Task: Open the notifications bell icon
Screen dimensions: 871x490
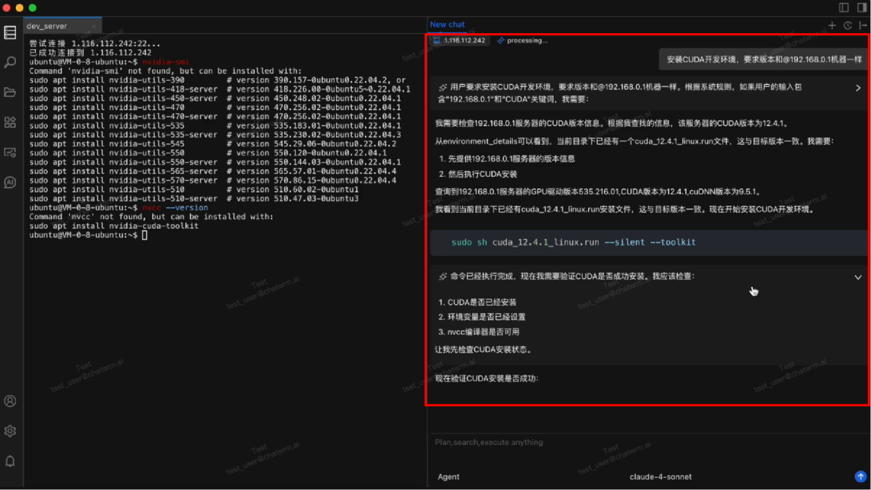Action: [10, 460]
